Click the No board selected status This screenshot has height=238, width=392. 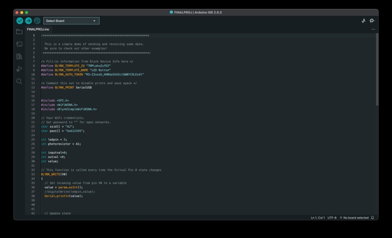coord(354,218)
